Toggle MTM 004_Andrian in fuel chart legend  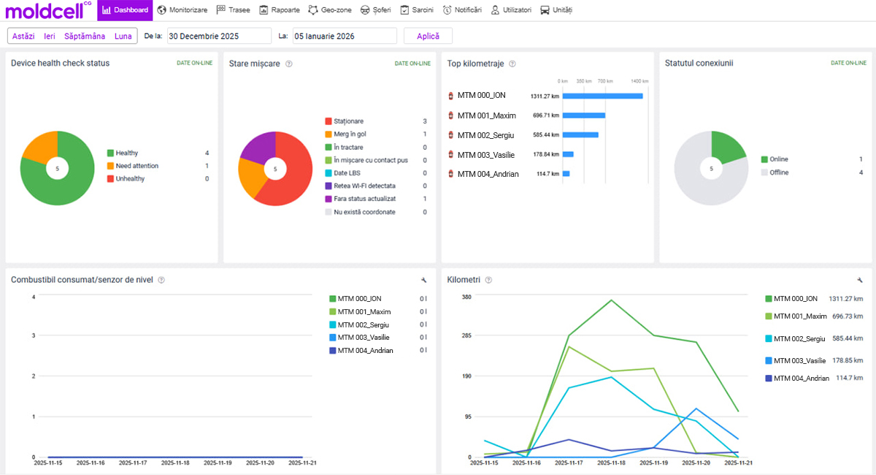364,351
